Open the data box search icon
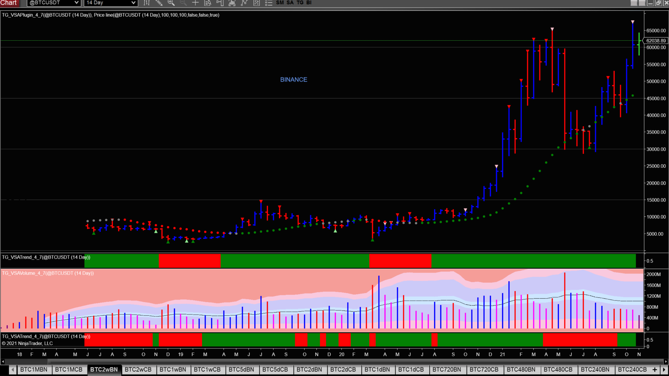Screen dimensions: 669x376 point(208,3)
